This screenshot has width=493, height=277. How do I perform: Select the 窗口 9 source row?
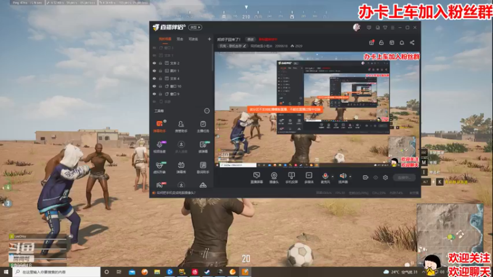[181, 94]
